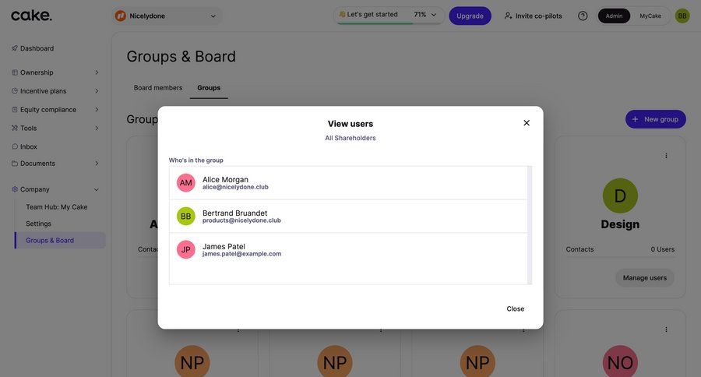The height and width of the screenshot is (377, 701).
Task: Open the help question mark icon
Action: [x=583, y=16]
